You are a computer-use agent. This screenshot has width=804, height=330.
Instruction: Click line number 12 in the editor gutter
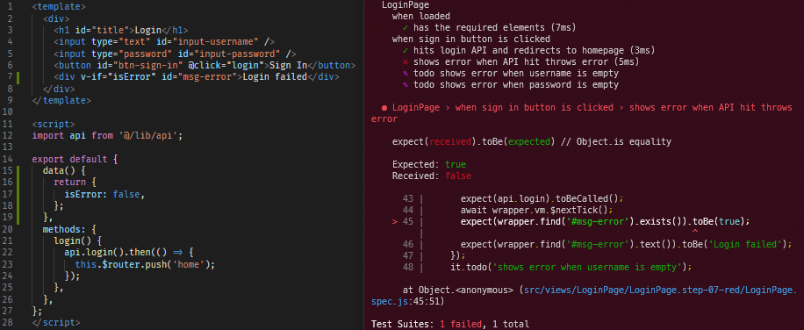pyautogui.click(x=8, y=135)
